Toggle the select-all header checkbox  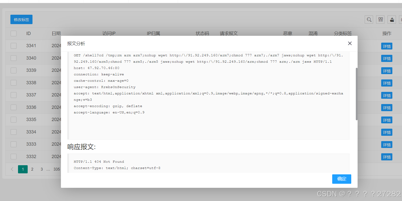(14, 33)
